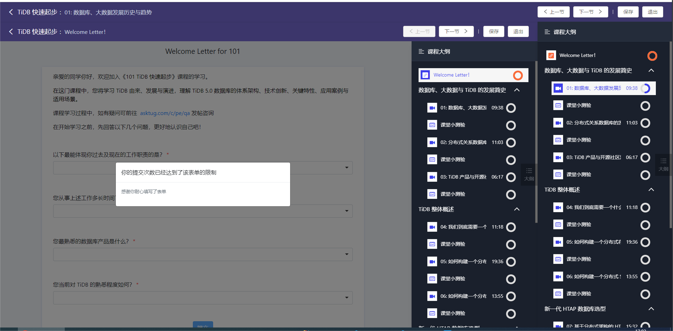Viewport: 673px width, 331px height.
Task: Collapse the 新一代 HTAP 数据库选型 section in the background outline
Action: (651, 309)
